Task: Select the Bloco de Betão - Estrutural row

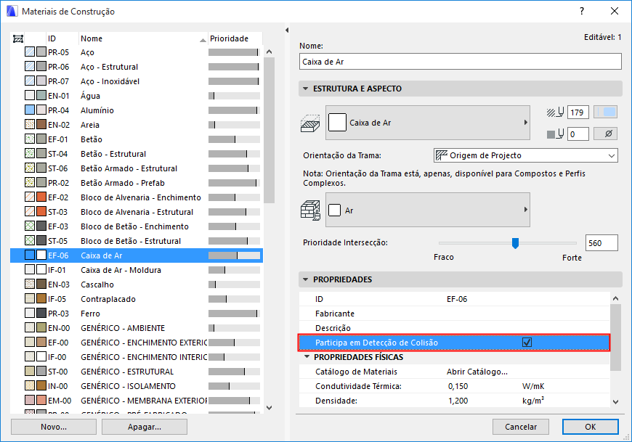Action: [x=137, y=240]
